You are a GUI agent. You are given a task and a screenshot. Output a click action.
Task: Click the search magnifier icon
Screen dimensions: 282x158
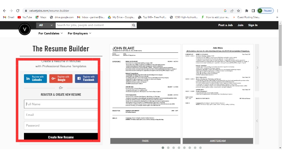[x=134, y=25]
